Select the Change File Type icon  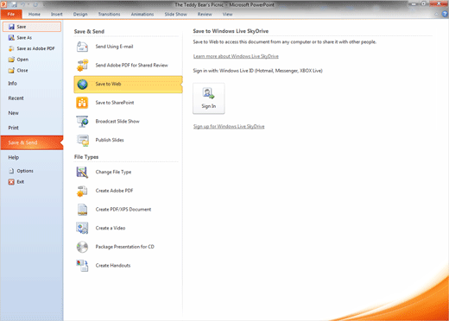[82, 172]
